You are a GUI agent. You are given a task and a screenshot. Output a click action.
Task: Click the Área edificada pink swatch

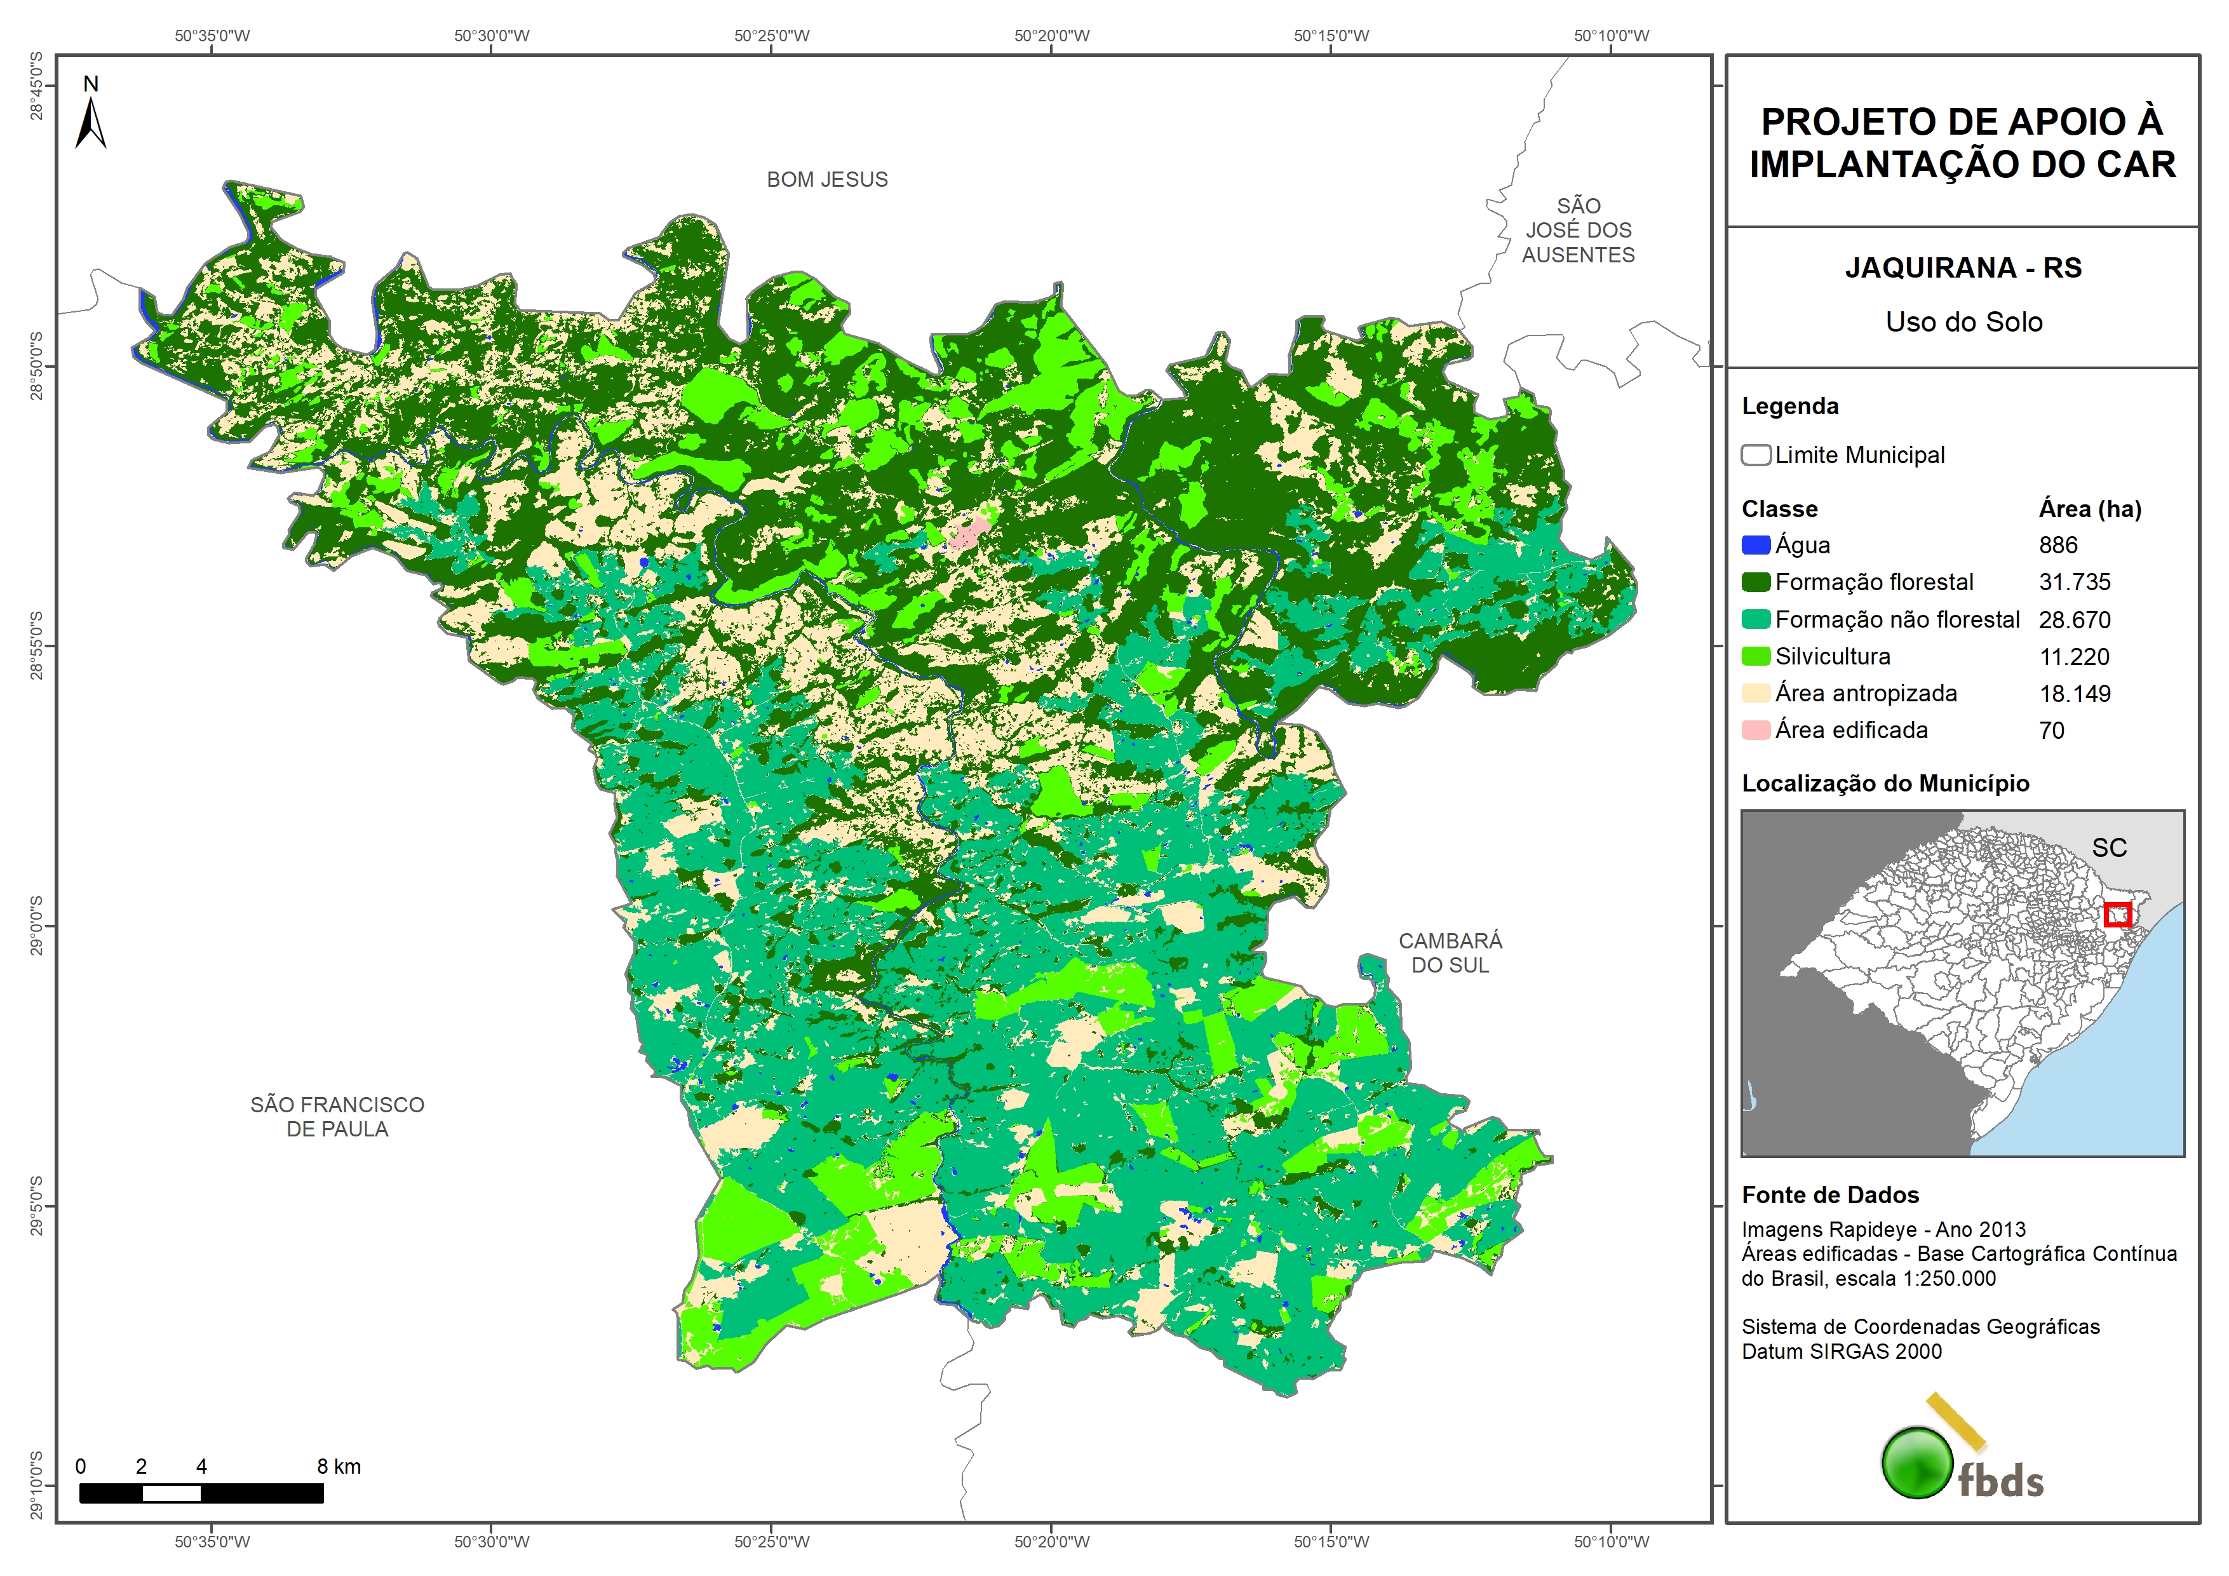pos(1755,731)
